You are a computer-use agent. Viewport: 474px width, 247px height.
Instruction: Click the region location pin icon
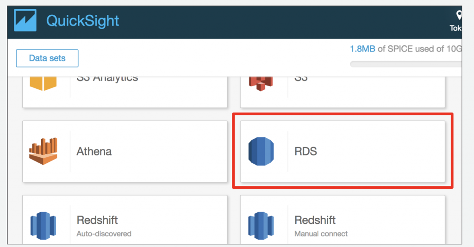pos(459,15)
